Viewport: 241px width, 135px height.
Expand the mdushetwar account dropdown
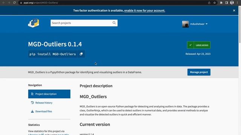click(x=199, y=24)
